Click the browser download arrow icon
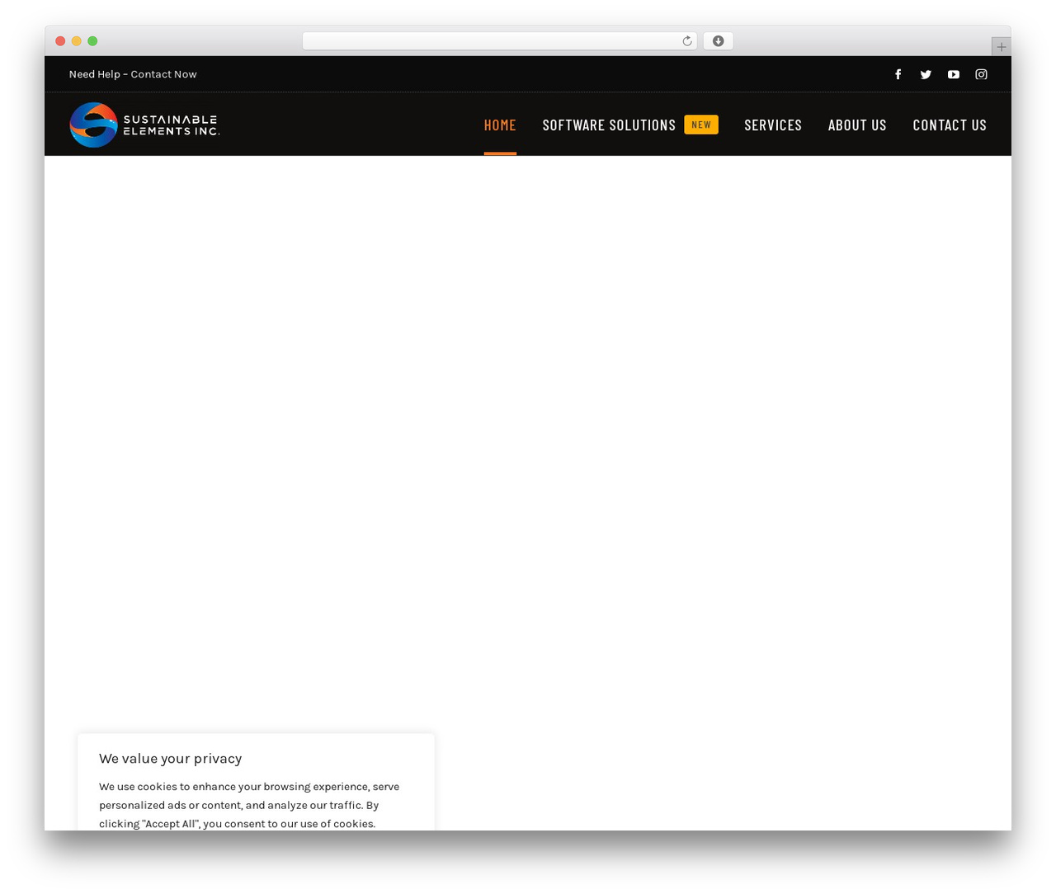This screenshot has height=894, width=1056. [718, 41]
